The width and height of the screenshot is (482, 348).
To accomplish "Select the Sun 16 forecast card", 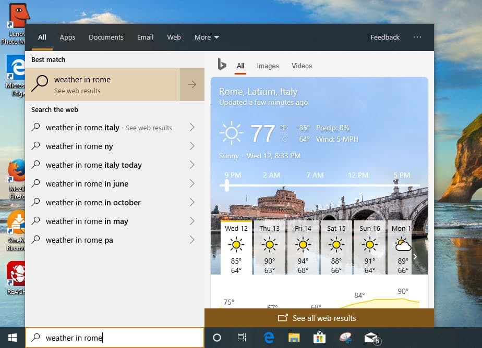I will (370, 247).
